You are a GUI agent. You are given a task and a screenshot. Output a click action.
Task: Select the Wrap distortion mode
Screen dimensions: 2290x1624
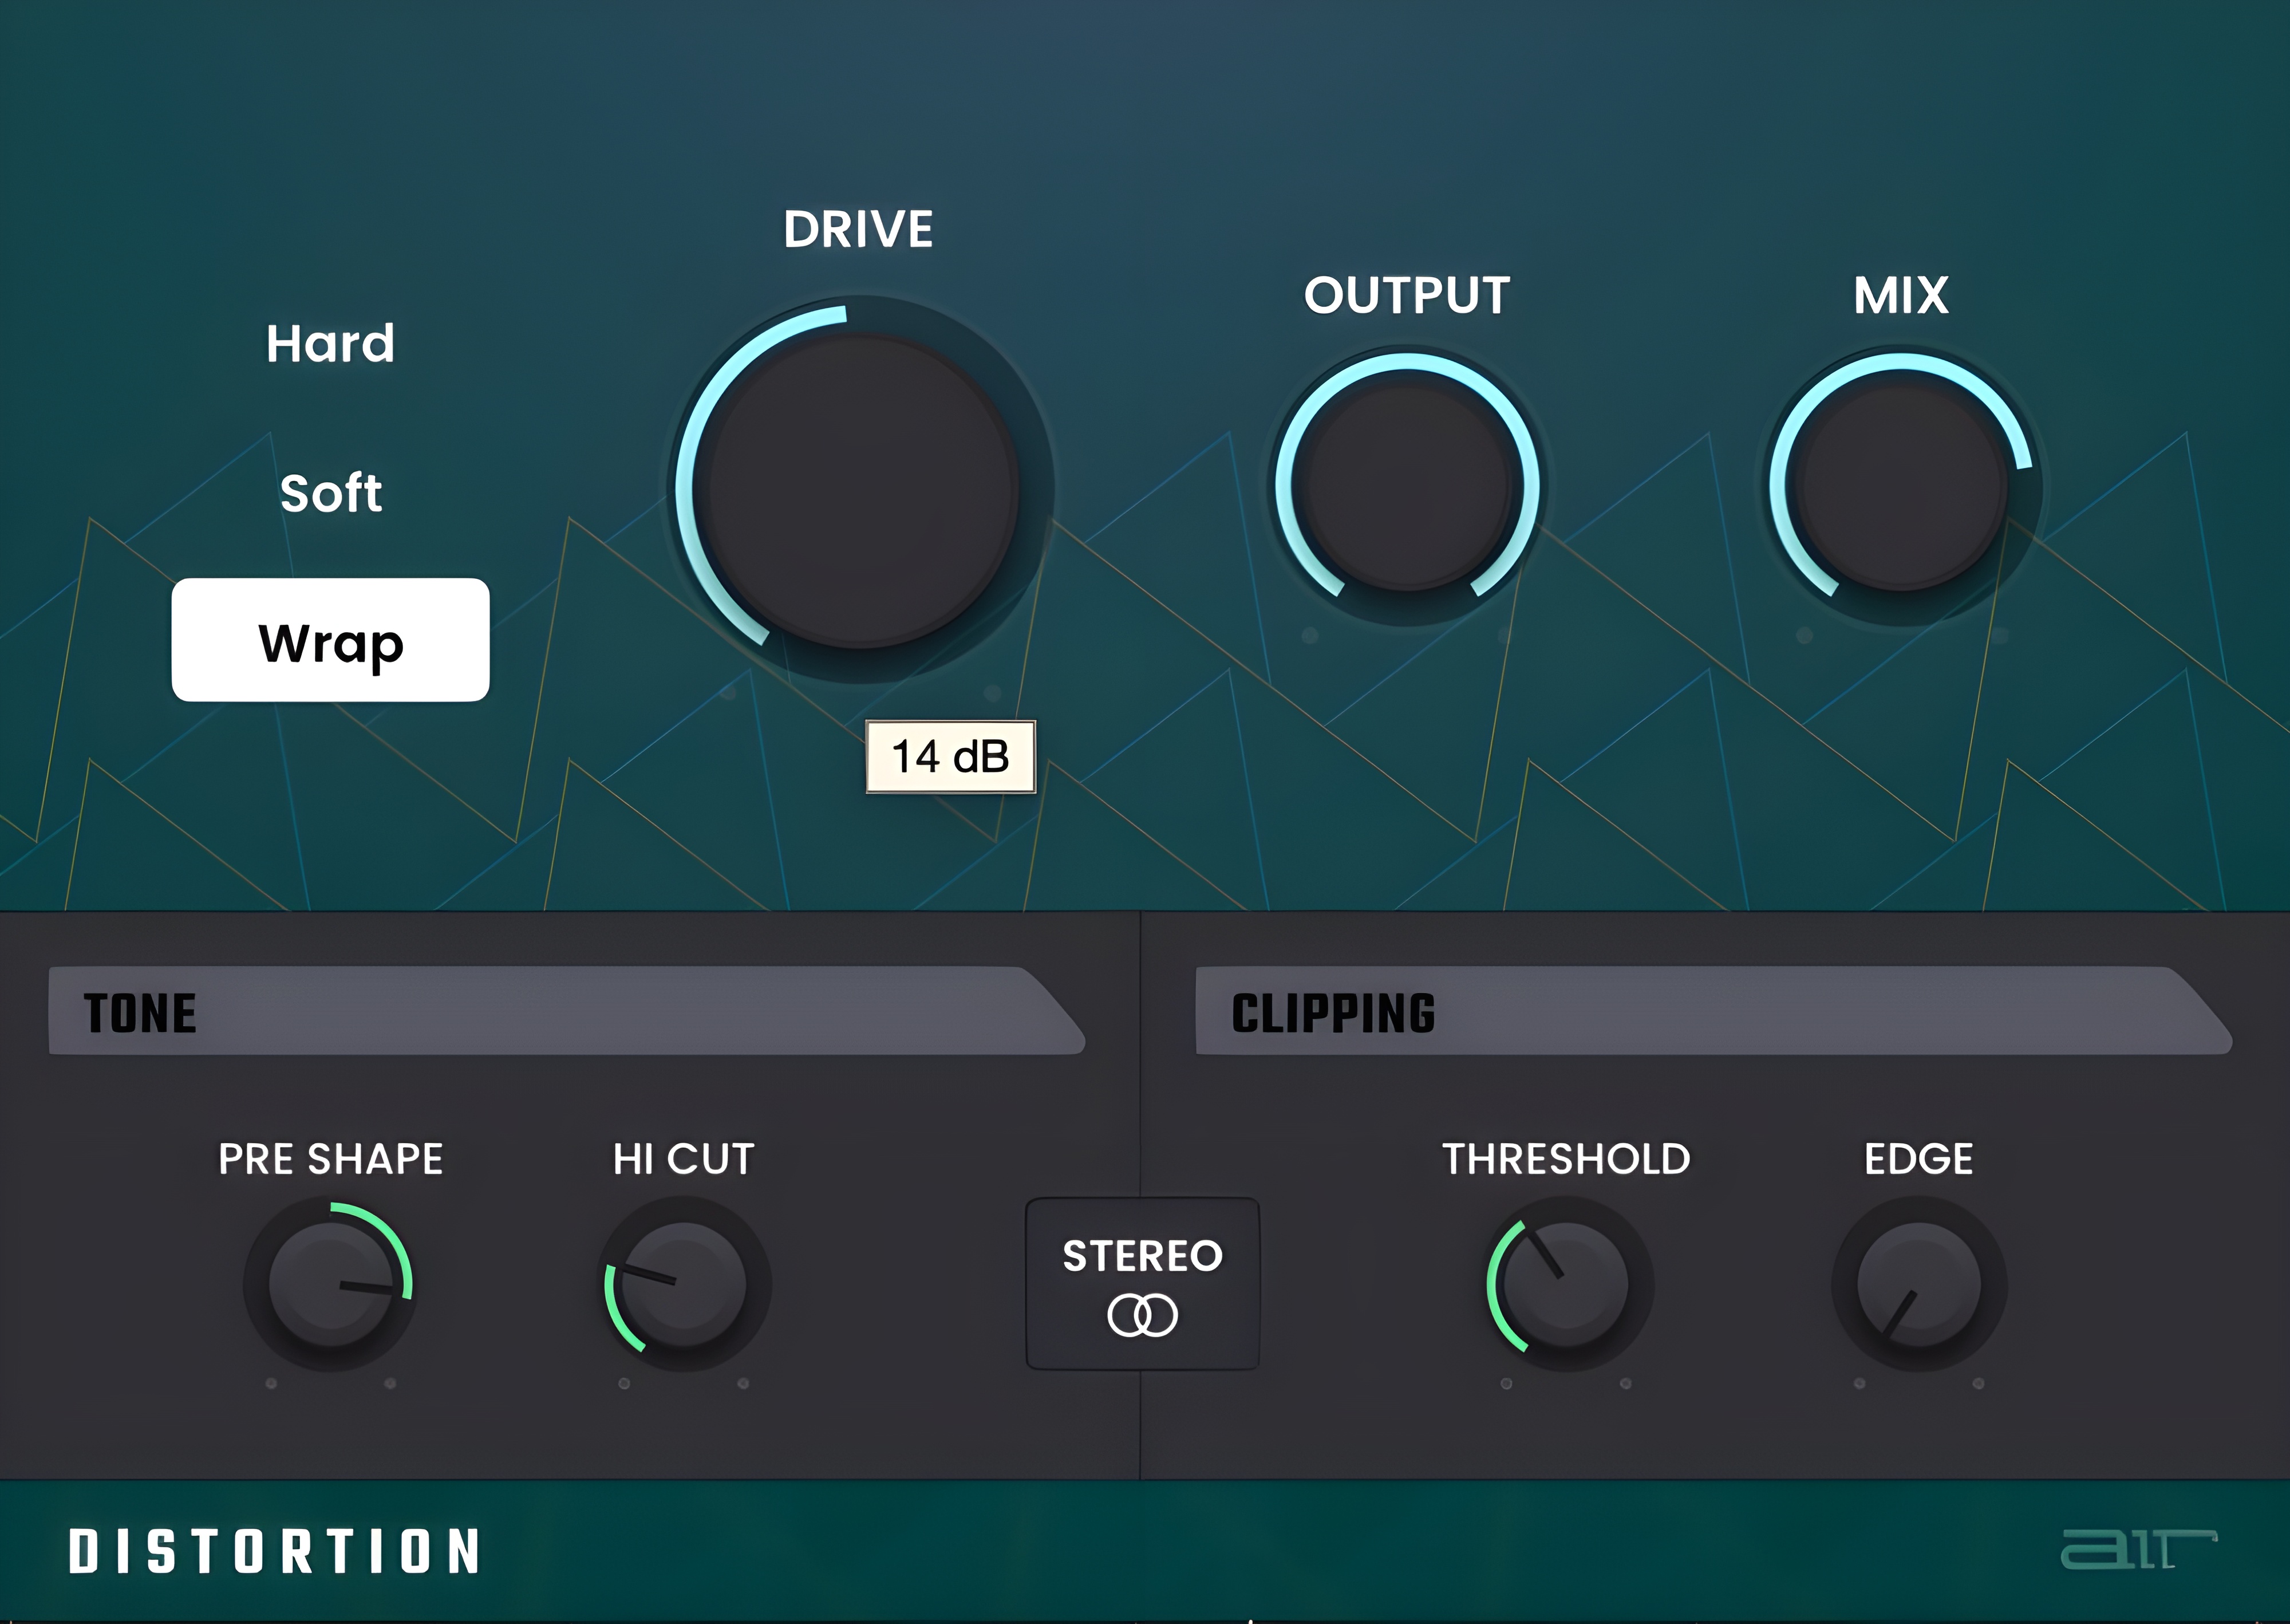[x=331, y=640]
